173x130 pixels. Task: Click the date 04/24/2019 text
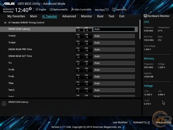8,9
